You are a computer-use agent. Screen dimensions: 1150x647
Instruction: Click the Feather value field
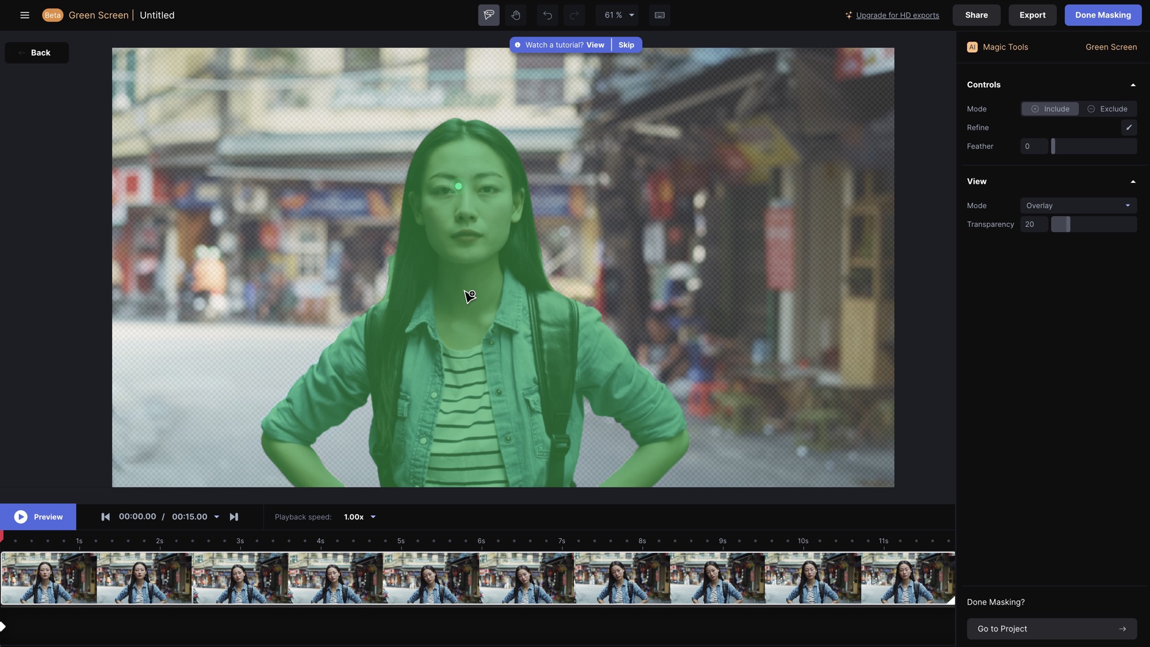(x=1034, y=146)
